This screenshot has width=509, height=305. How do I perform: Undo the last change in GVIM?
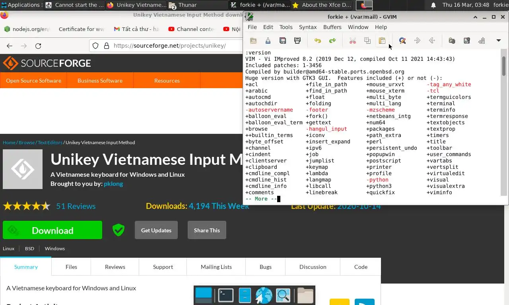coord(317,41)
